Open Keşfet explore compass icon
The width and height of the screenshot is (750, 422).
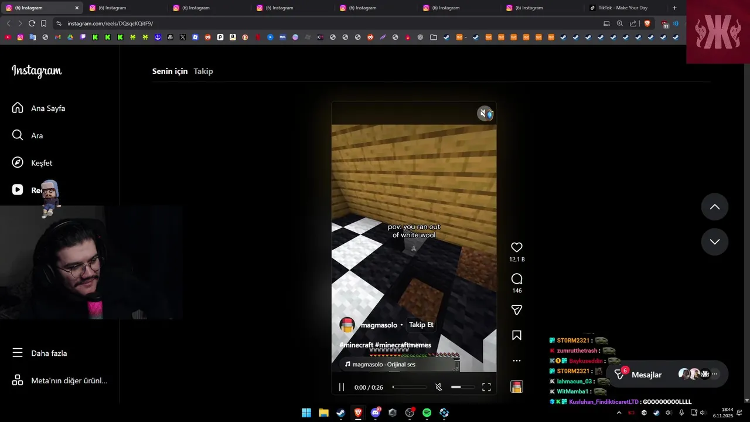coord(18,163)
